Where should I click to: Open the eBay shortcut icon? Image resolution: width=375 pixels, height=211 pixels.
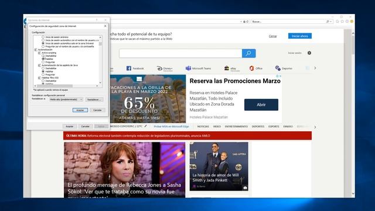click(227, 69)
